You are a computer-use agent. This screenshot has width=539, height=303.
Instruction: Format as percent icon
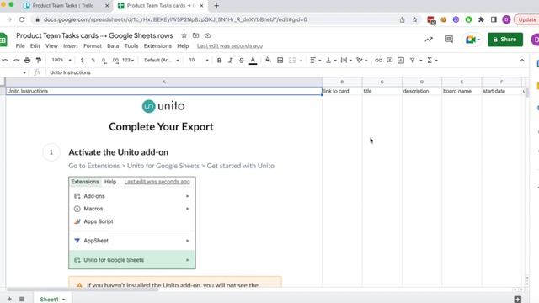click(93, 60)
